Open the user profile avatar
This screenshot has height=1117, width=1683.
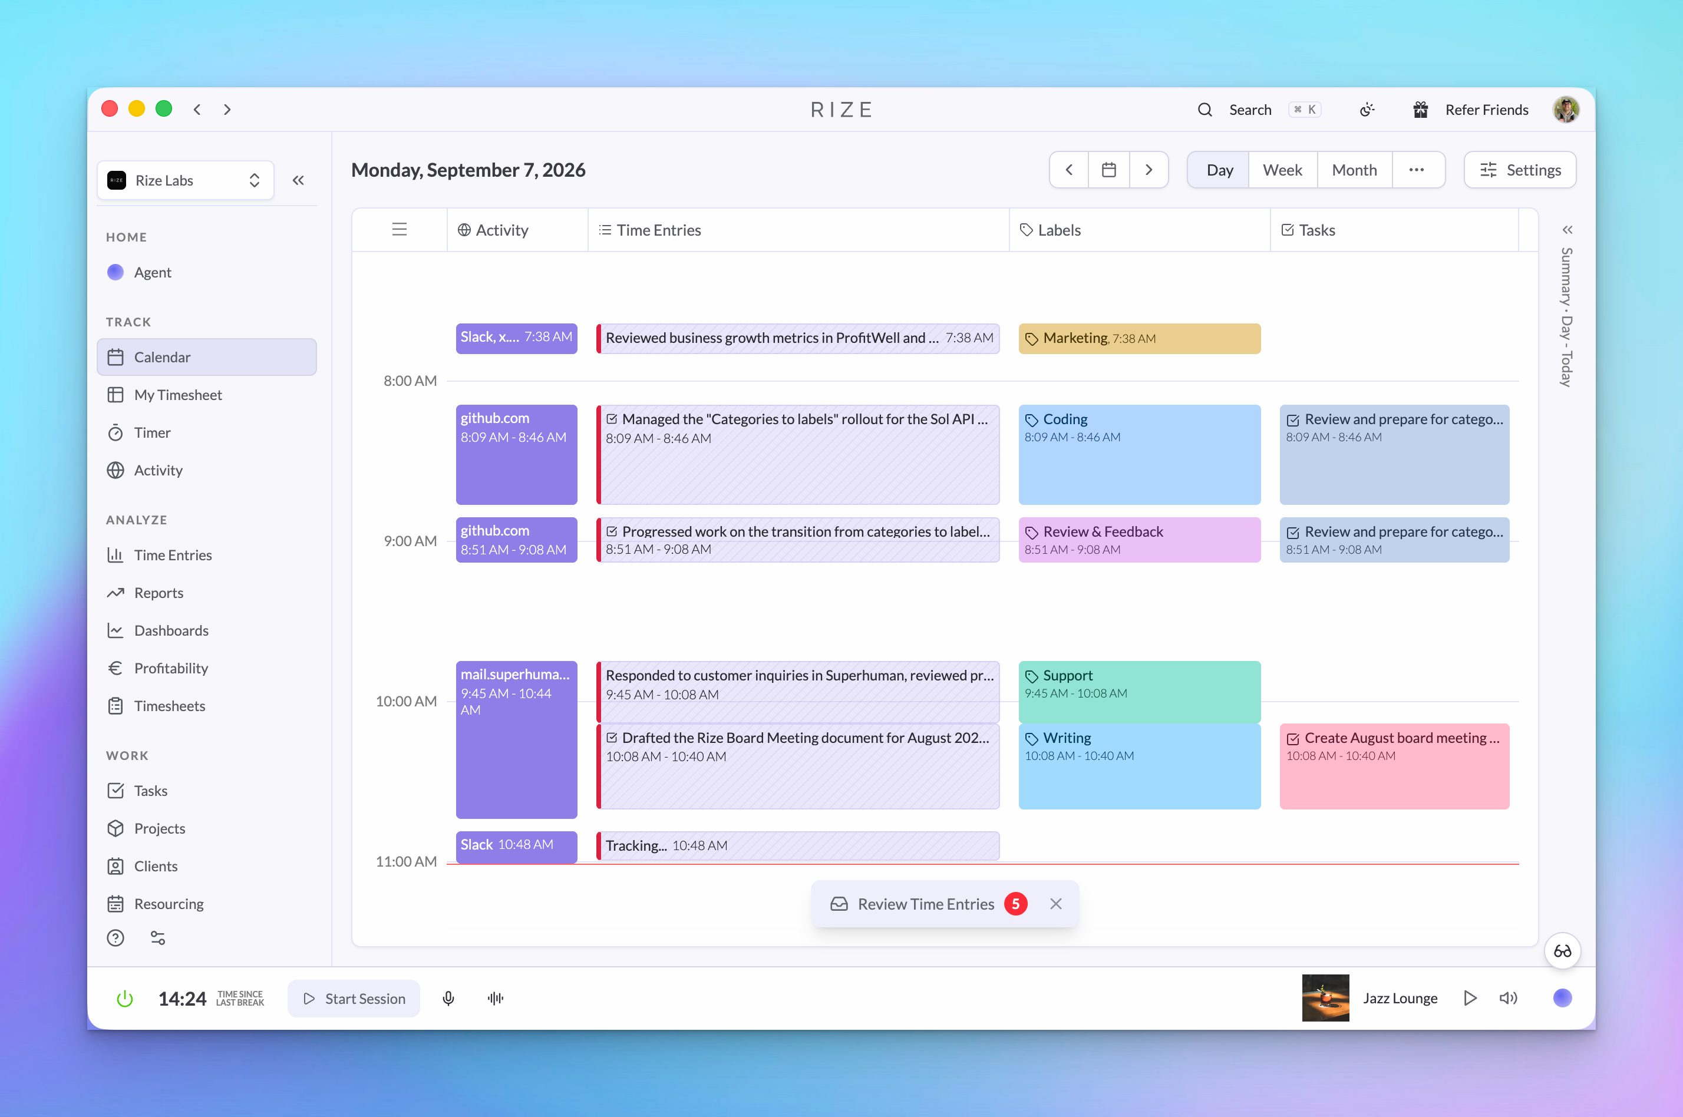1566,110
